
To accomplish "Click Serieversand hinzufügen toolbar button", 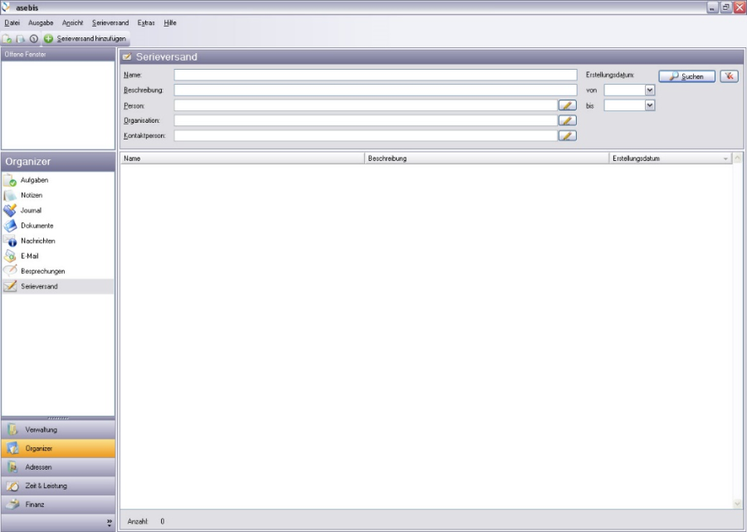I will pyautogui.click(x=85, y=38).
